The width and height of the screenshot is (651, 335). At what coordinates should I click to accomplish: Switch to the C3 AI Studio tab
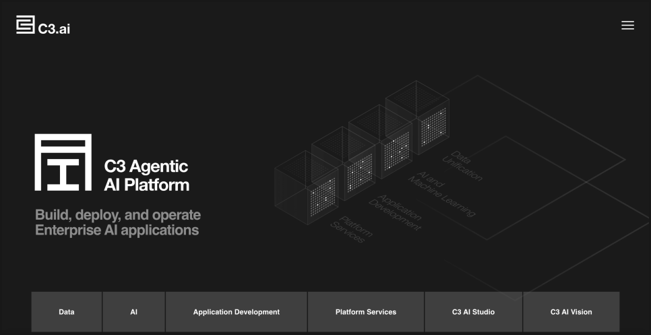(x=473, y=312)
